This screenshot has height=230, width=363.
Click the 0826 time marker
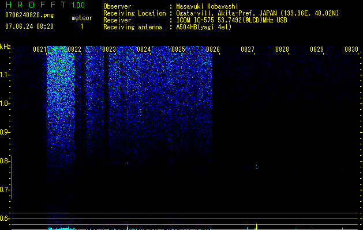coord(213,49)
